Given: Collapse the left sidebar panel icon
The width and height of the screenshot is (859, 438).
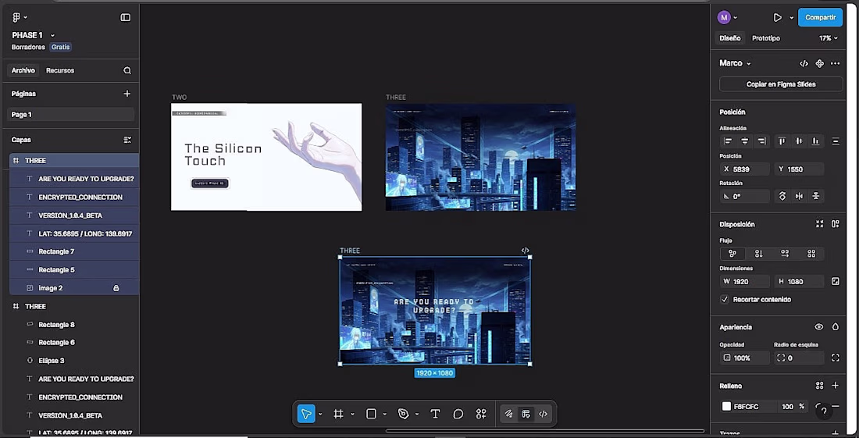Looking at the screenshot, I should pos(126,17).
